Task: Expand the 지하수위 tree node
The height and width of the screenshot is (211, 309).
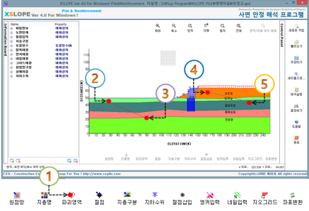Action: (12, 76)
